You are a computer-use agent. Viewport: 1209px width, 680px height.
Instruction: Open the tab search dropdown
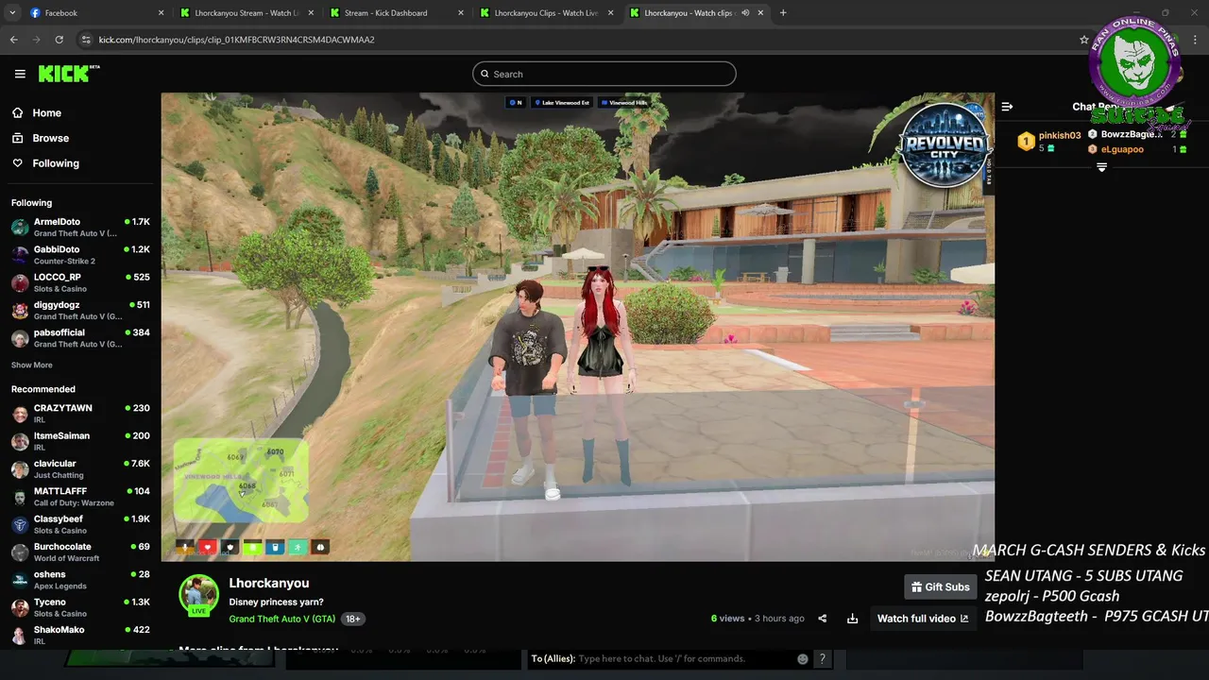pyautogui.click(x=12, y=13)
